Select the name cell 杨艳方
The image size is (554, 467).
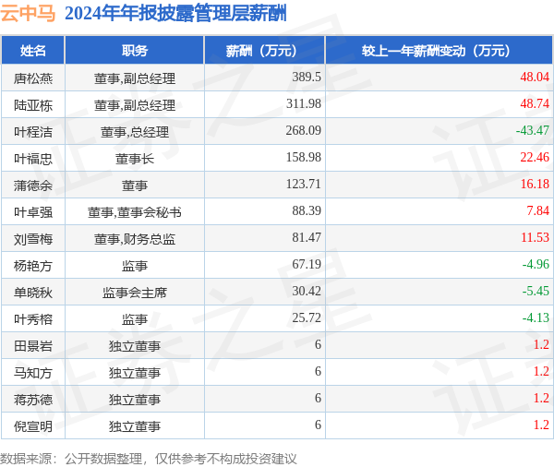pos(33,266)
